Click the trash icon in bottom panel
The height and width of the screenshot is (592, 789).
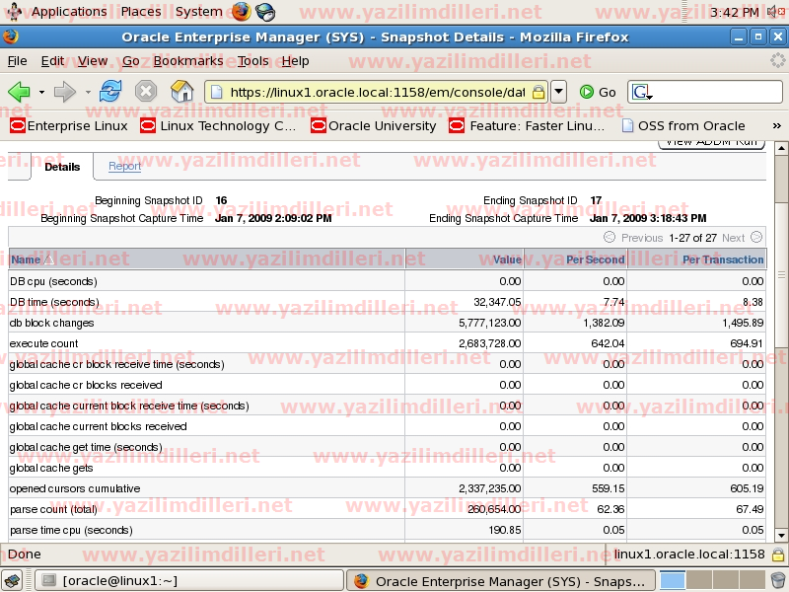(778, 581)
